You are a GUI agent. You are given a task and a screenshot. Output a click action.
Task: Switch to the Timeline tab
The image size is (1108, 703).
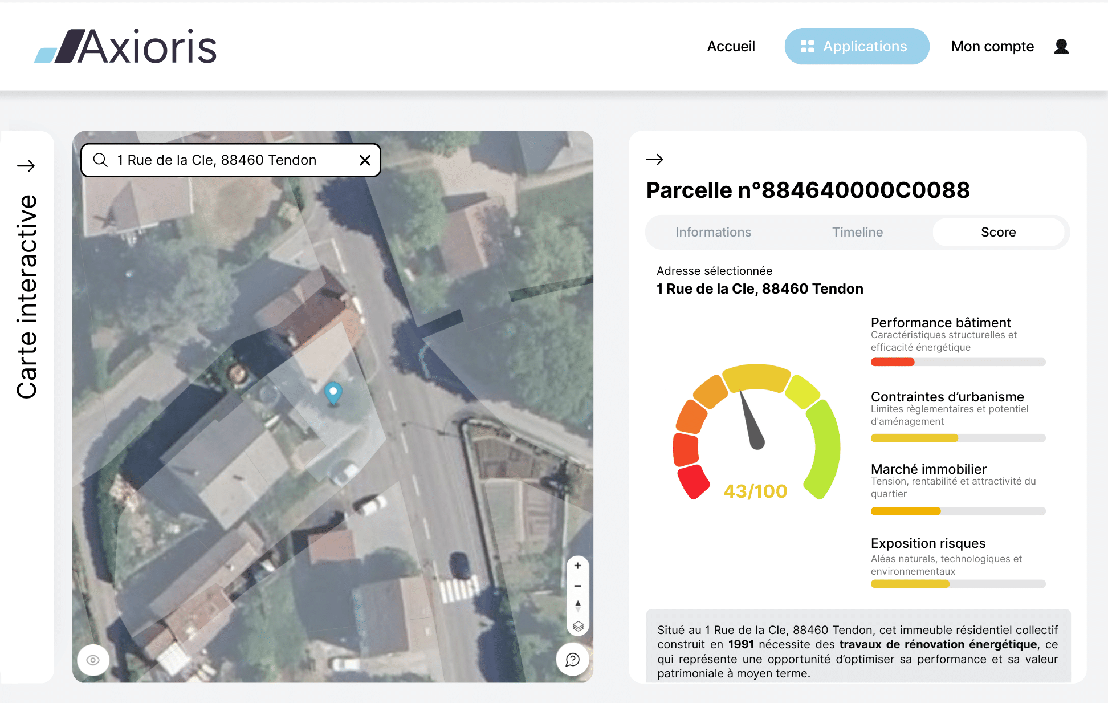(x=857, y=232)
